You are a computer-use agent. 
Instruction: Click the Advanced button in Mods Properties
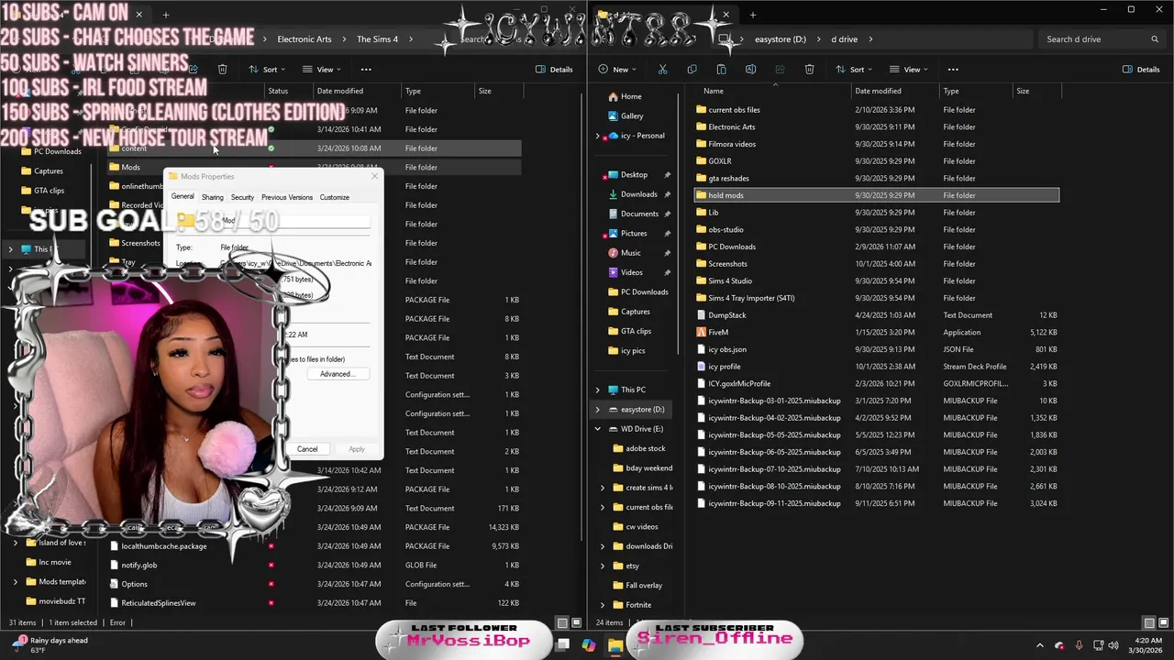coord(336,374)
